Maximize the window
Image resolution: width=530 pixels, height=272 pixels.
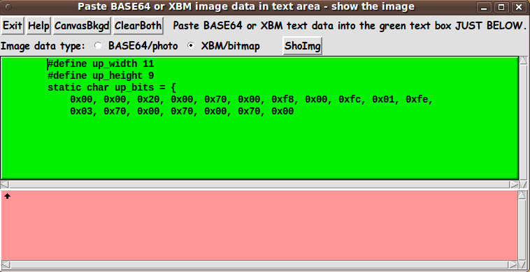pos(501,7)
